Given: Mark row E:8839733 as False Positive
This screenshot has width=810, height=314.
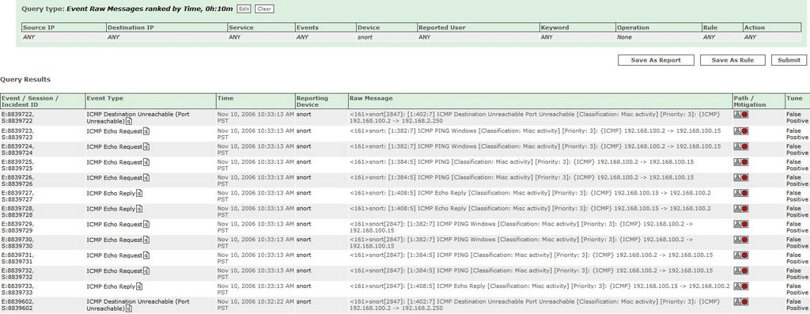Looking at the screenshot, I should [x=797, y=289].
